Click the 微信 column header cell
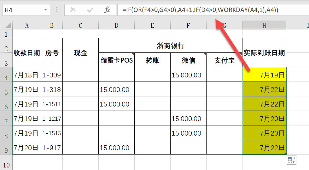The height and width of the screenshot is (170, 309). 188,60
